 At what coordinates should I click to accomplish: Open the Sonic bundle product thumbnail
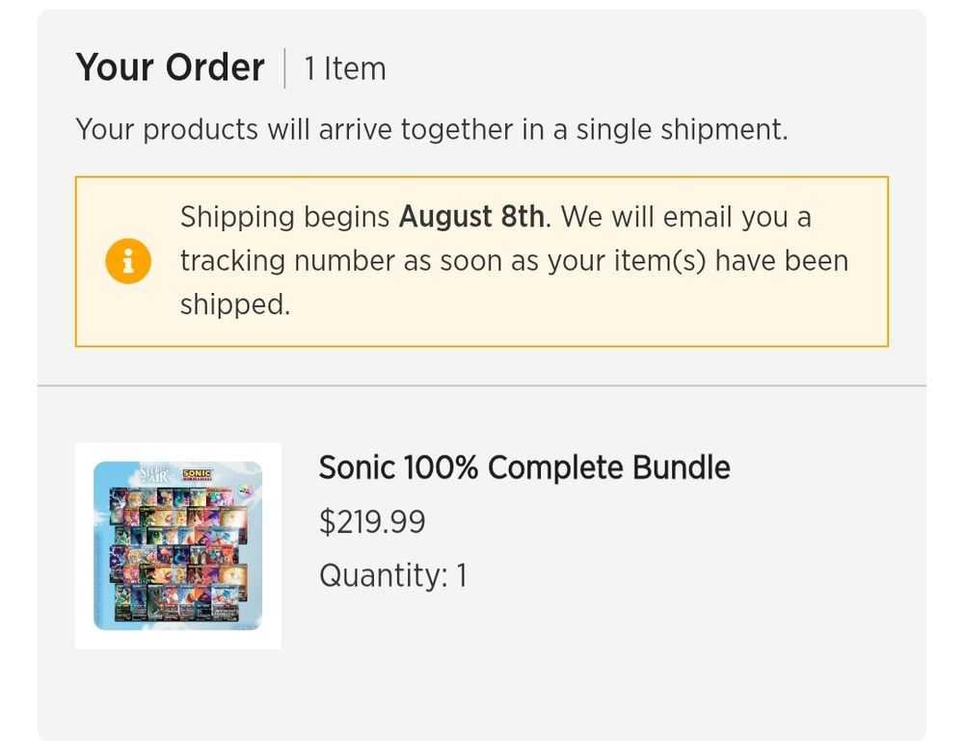[x=177, y=545]
